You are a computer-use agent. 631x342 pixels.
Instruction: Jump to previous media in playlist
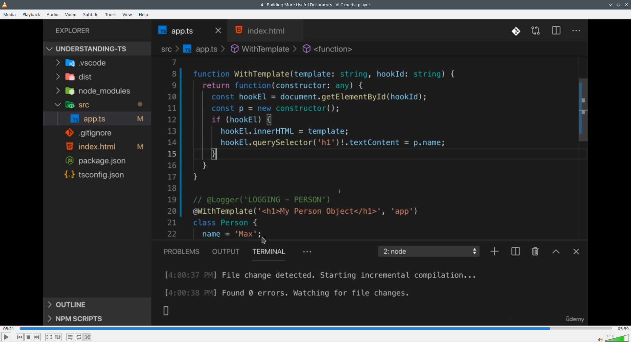point(20,337)
